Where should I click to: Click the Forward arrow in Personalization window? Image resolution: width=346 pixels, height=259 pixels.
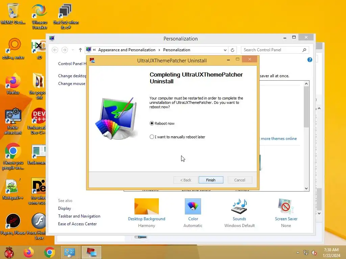point(65,50)
